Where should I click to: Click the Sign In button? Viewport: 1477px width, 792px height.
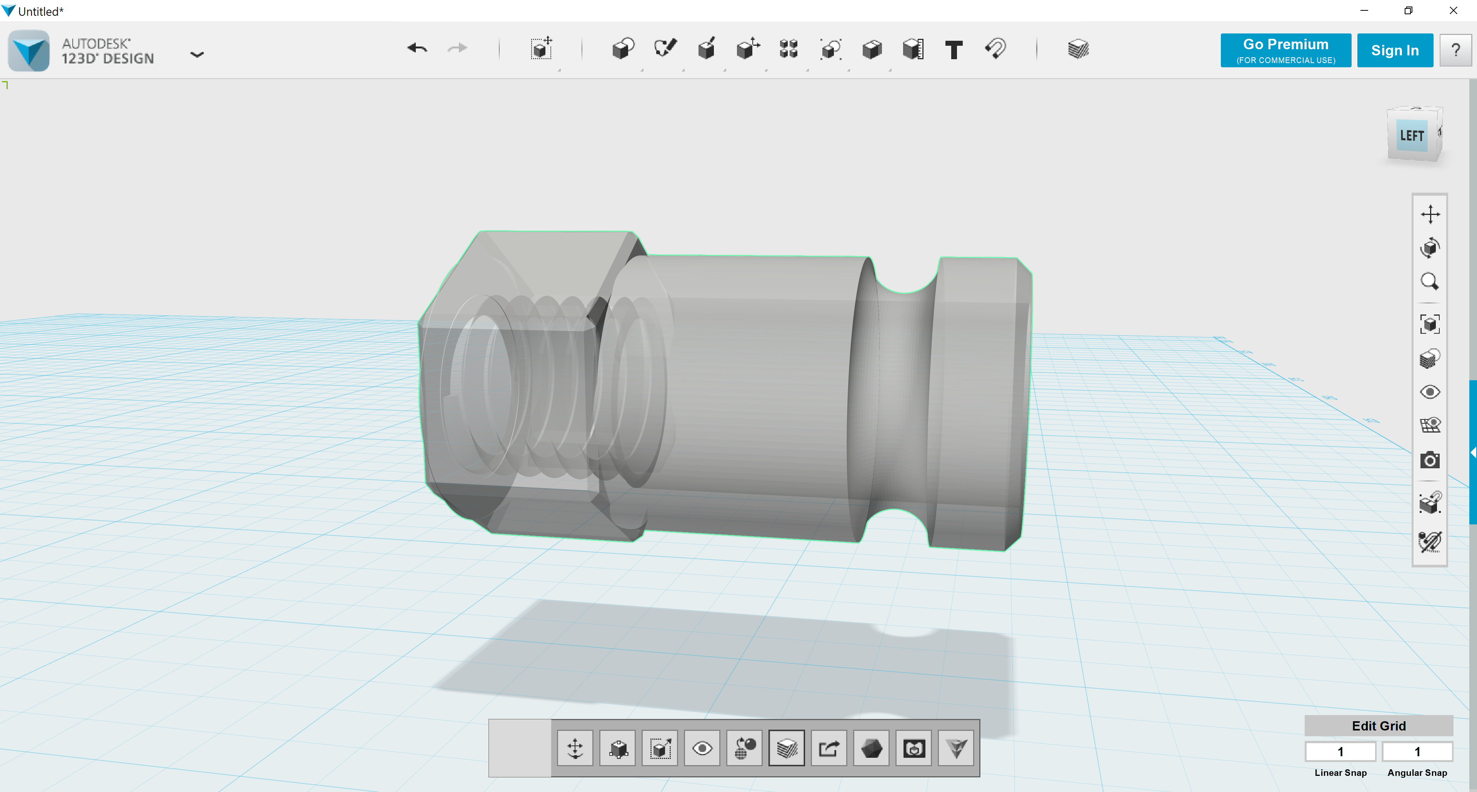tap(1394, 50)
